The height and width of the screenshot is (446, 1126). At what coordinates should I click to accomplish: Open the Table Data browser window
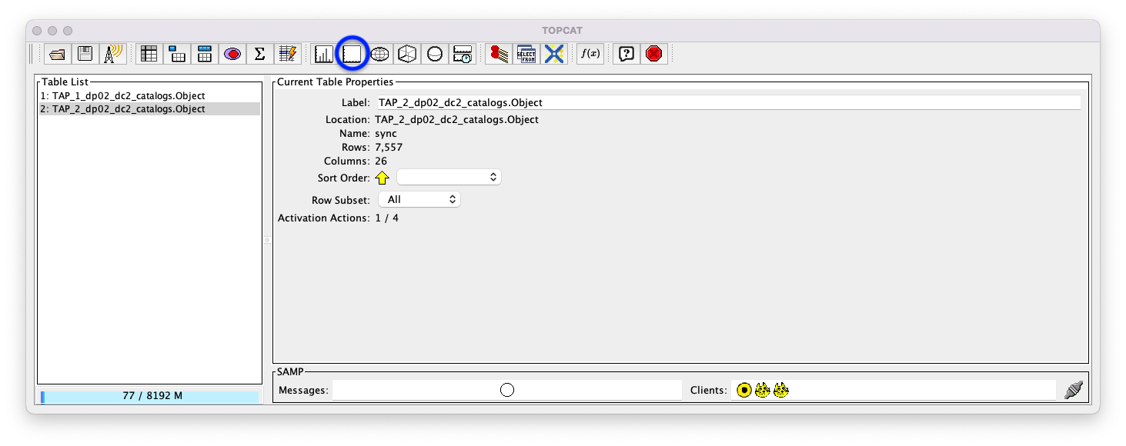pyautogui.click(x=149, y=53)
